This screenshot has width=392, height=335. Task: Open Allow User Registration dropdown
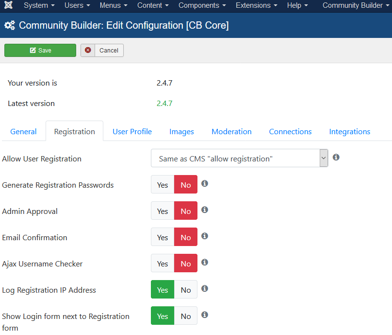240,158
